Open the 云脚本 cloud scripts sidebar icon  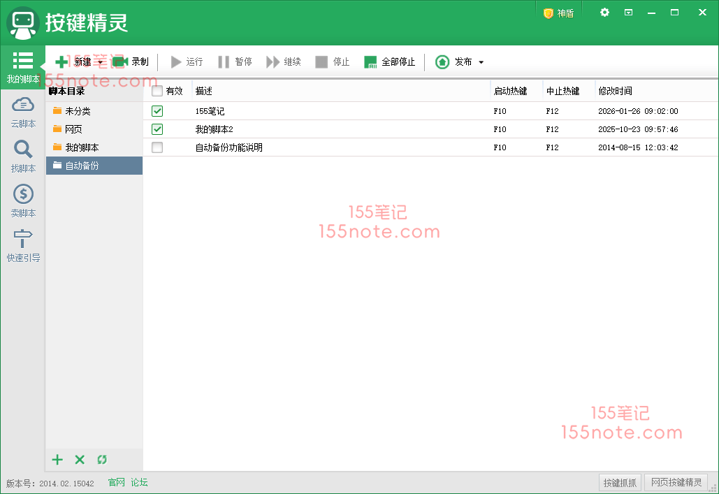23,105
